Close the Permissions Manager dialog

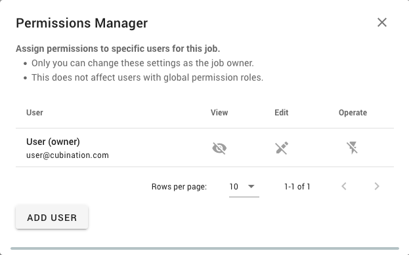382,22
